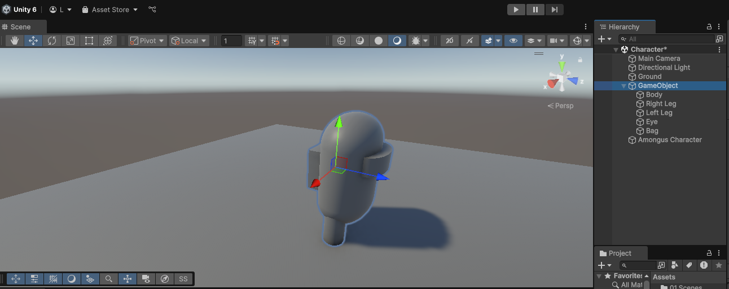Viewport: 729px width, 289px height.
Task: Toggle gizmos visibility globe icon
Action: 577,41
